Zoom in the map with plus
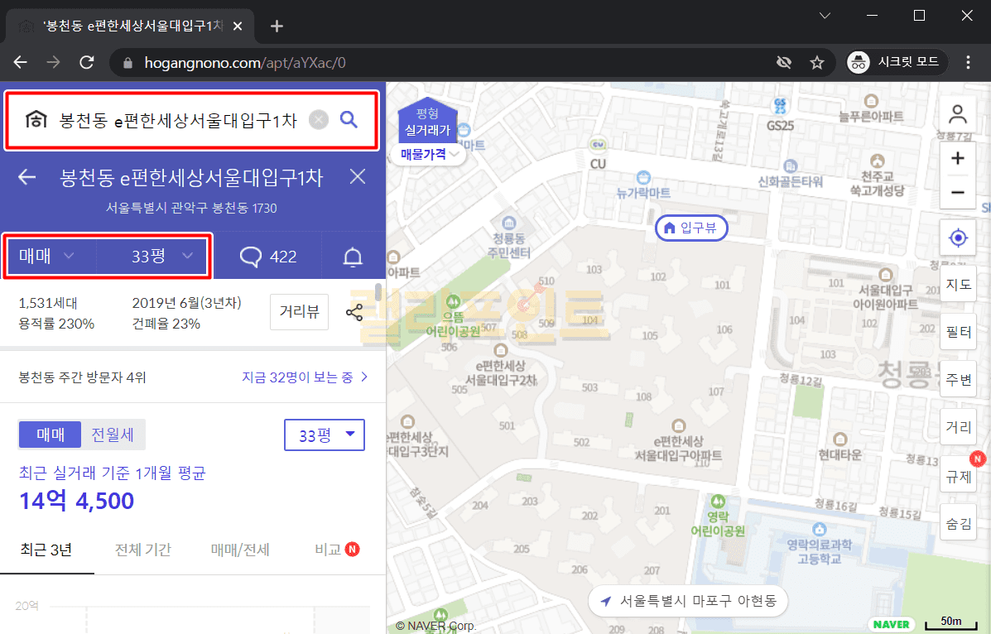Image resolution: width=991 pixels, height=634 pixels. pos(958,158)
